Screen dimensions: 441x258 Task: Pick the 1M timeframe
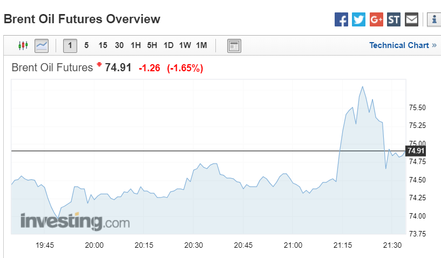pyautogui.click(x=201, y=45)
